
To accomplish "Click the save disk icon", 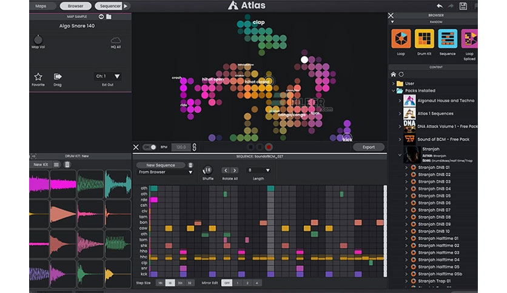I will (463, 5).
